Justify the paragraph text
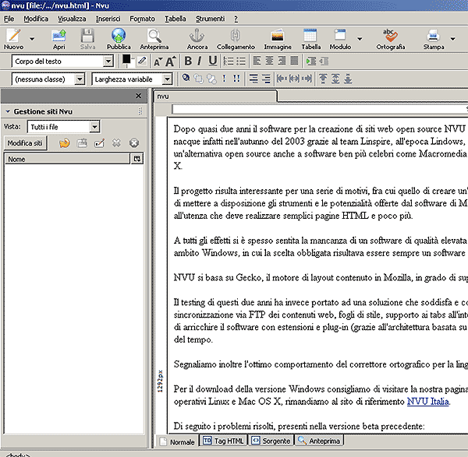Image resolution: width=468 pixels, height=457 pixels. coord(294,61)
